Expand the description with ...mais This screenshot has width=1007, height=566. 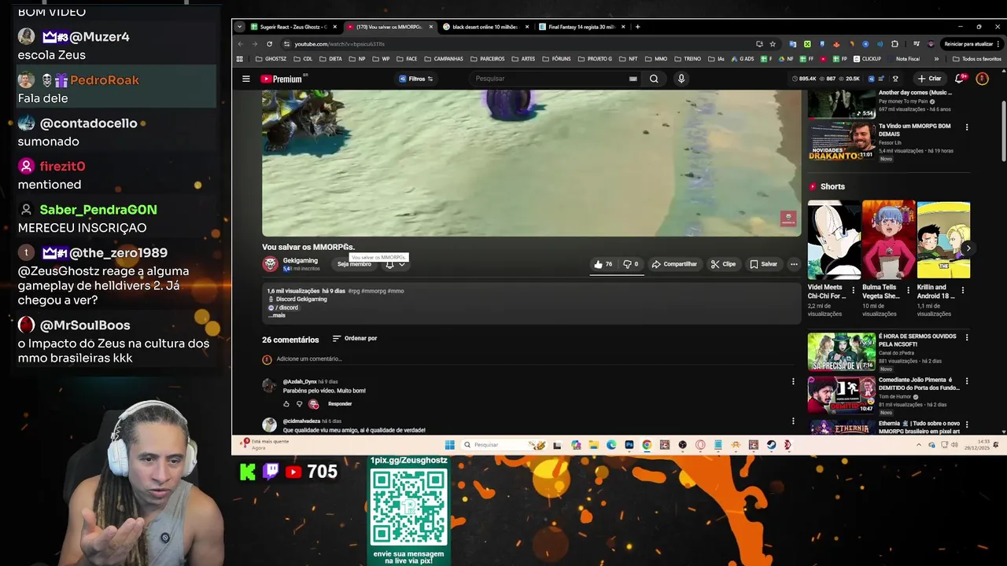(x=277, y=315)
